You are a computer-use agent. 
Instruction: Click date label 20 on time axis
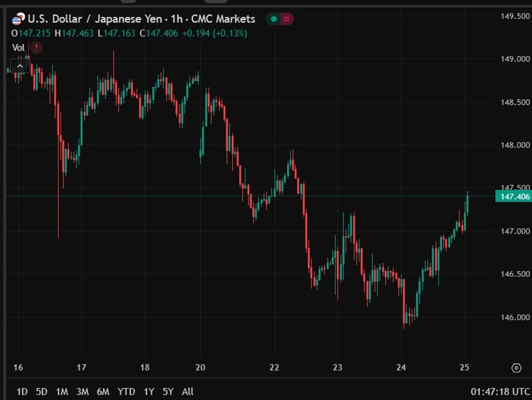(200, 368)
